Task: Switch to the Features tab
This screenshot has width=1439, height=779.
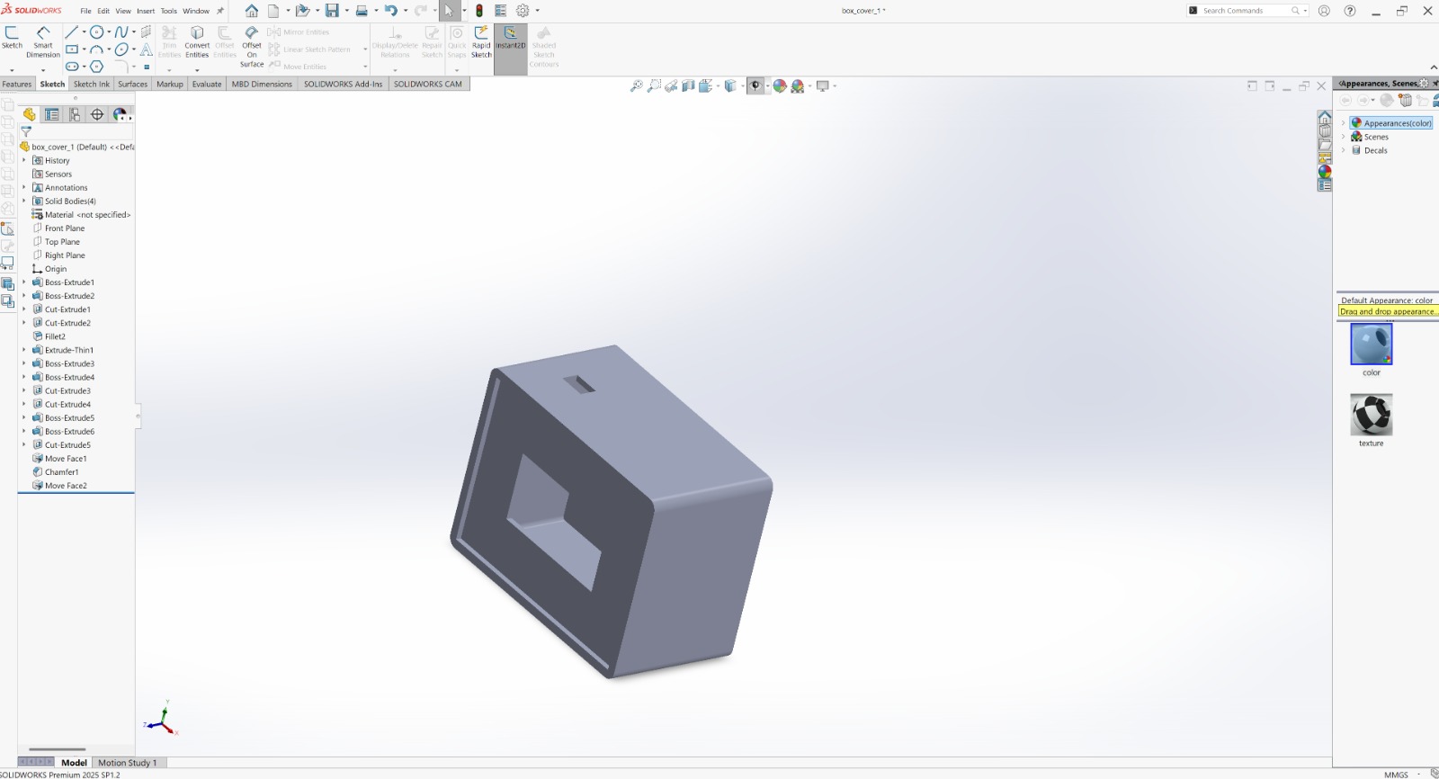Action: click(x=17, y=84)
